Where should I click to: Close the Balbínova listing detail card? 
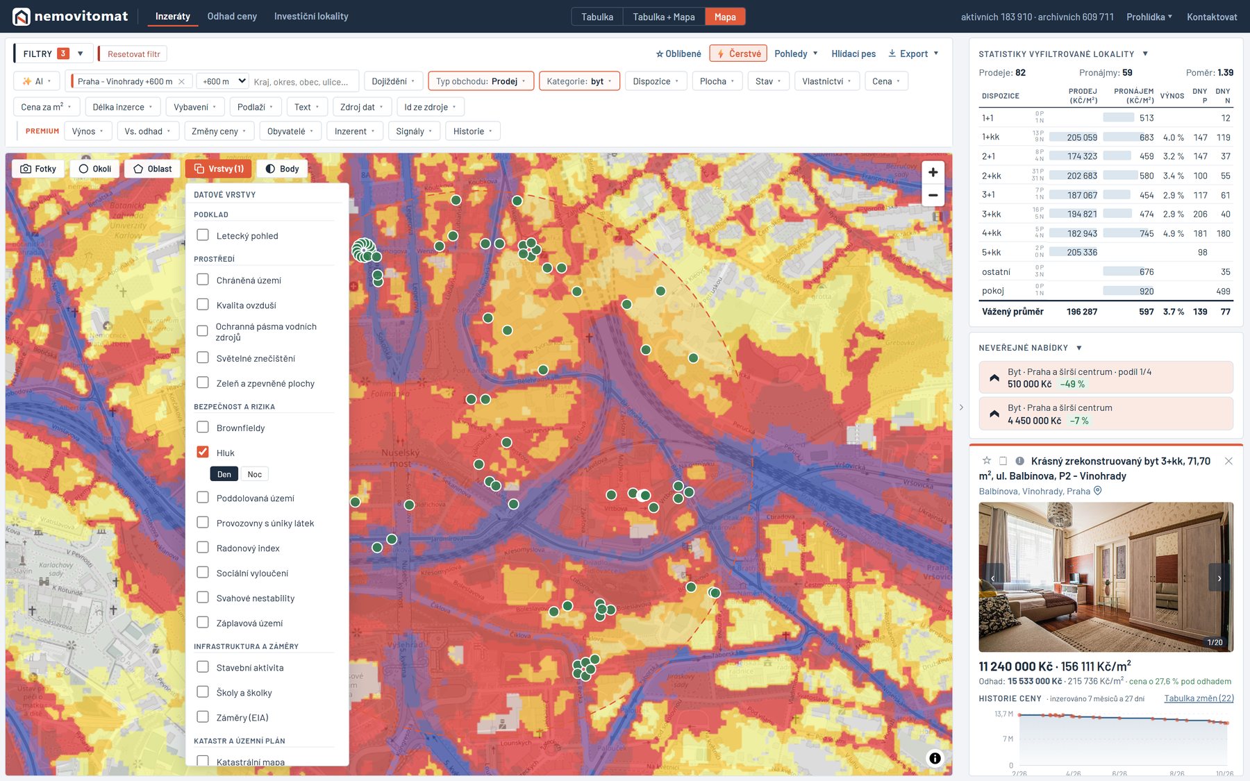(x=1228, y=461)
